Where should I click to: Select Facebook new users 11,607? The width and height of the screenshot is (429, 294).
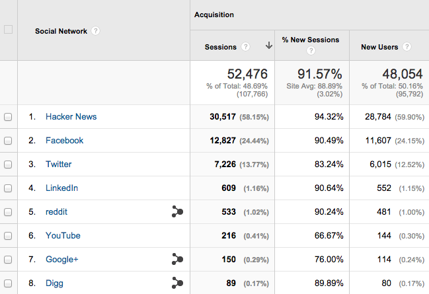pyautogui.click(x=378, y=141)
